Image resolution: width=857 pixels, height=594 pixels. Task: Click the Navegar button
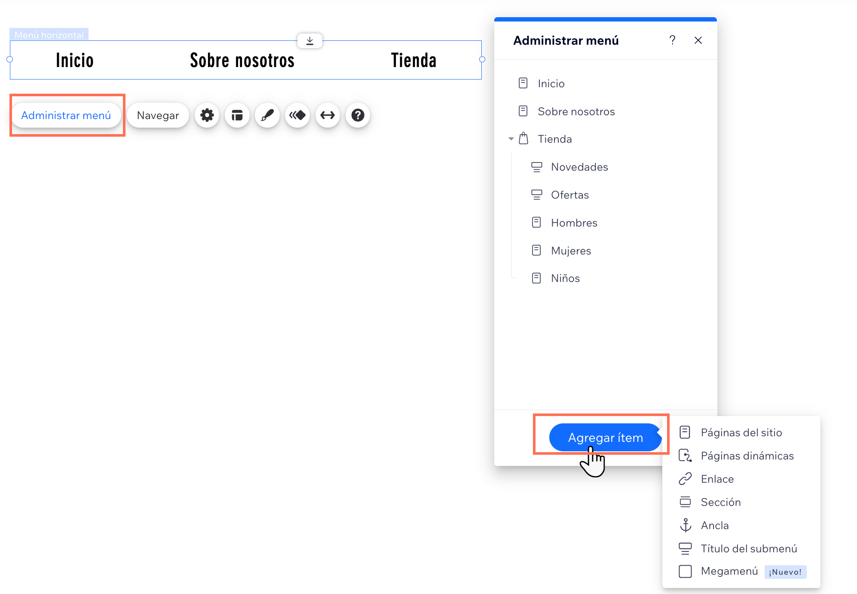(158, 115)
